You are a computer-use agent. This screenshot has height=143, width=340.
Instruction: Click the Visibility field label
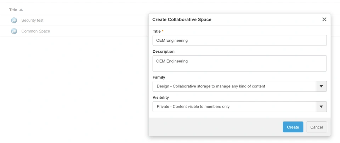coord(160,97)
